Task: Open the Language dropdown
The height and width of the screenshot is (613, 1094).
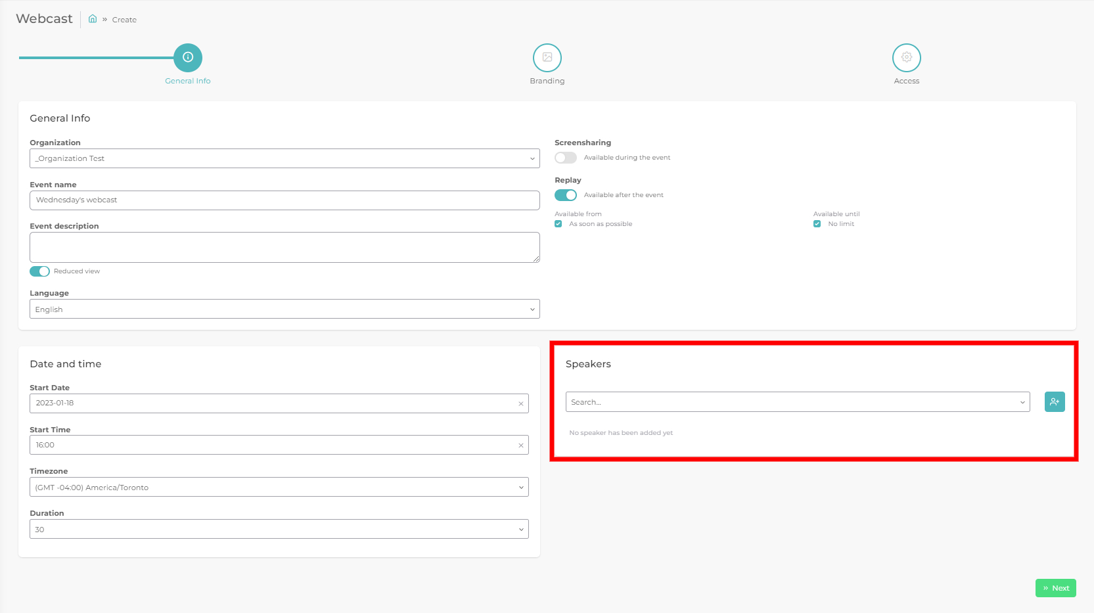Action: (285, 309)
